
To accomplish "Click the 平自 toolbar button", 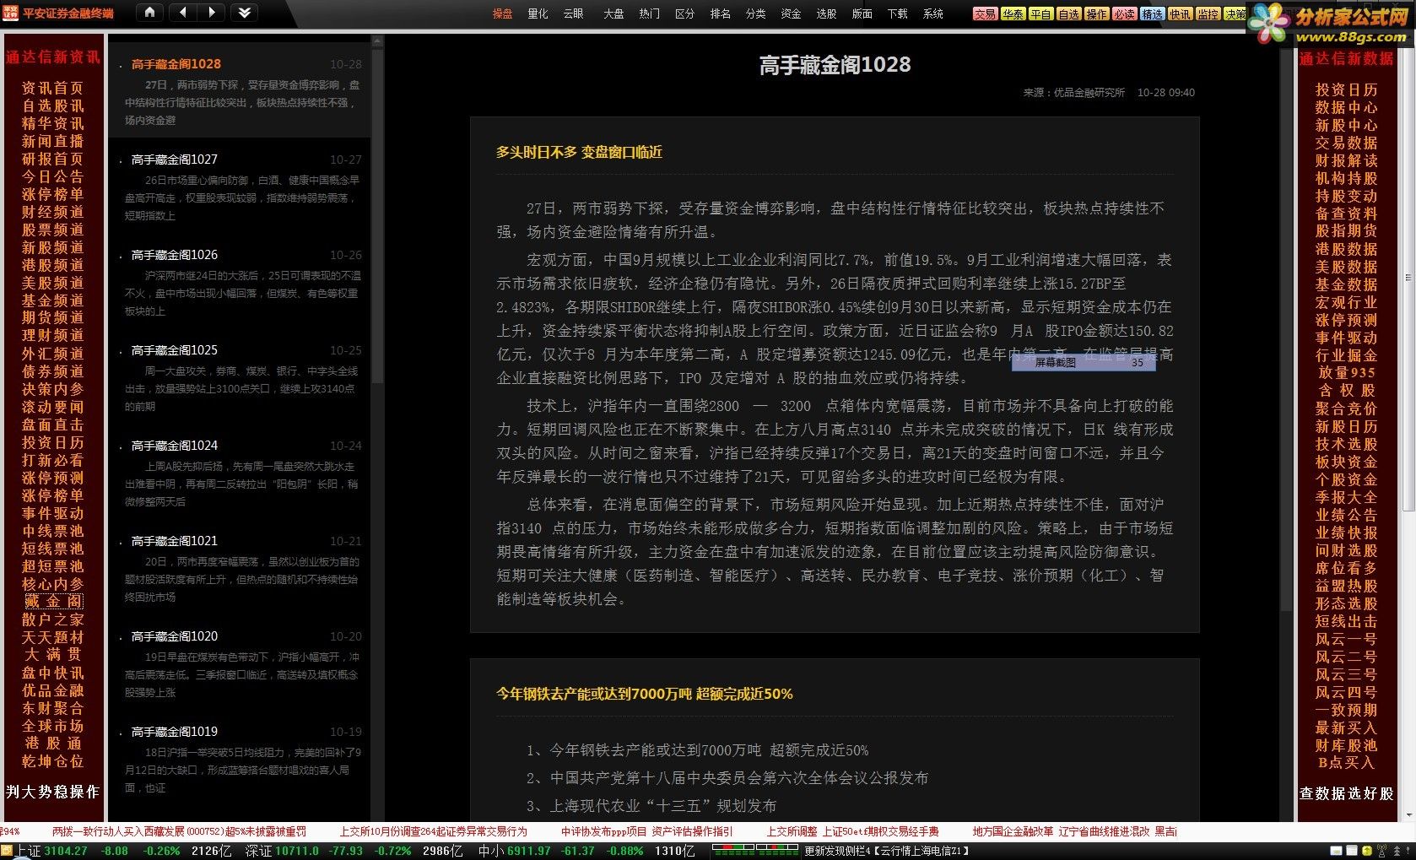I will click(1040, 14).
